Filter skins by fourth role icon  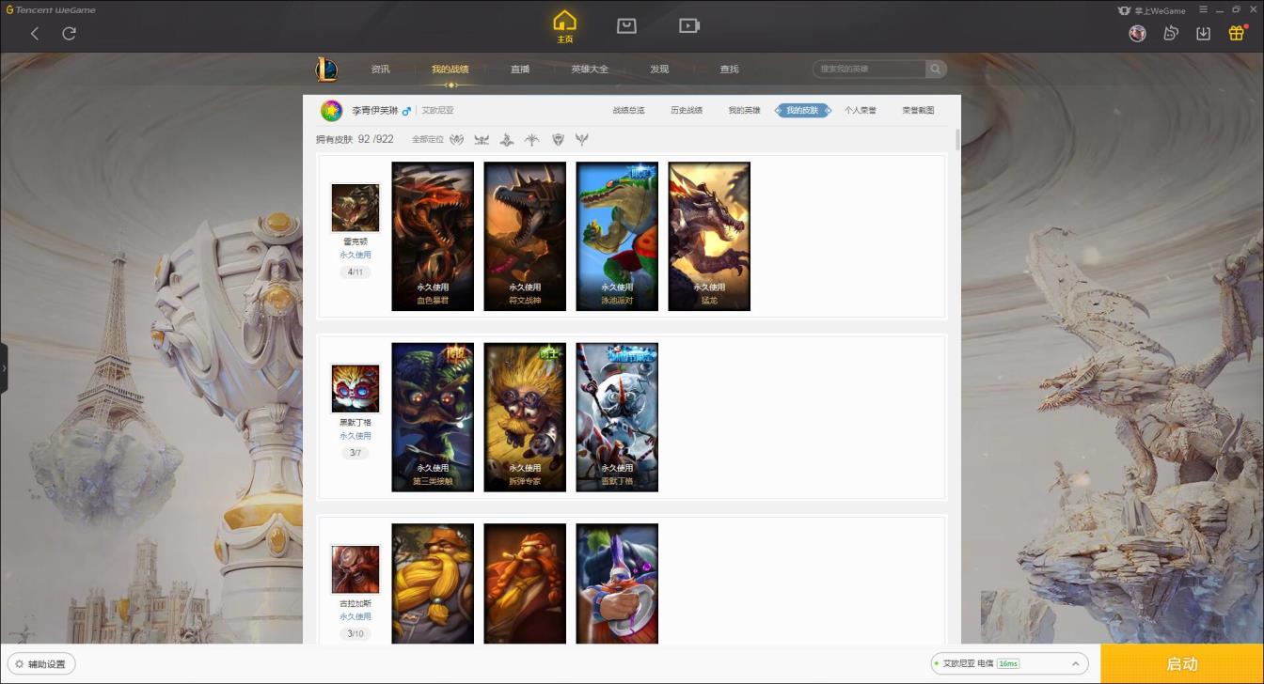click(531, 140)
